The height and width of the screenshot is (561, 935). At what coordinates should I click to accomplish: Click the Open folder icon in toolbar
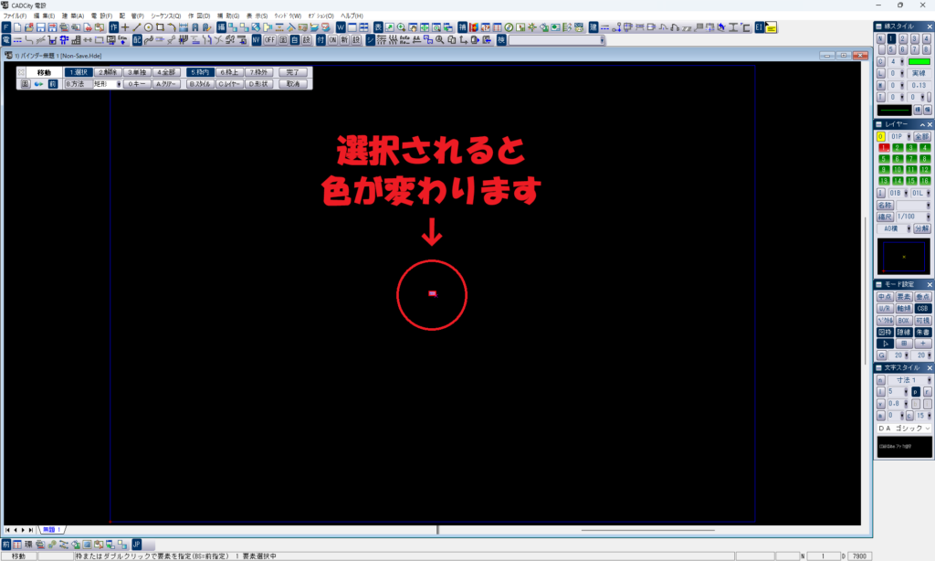pyautogui.click(x=28, y=27)
